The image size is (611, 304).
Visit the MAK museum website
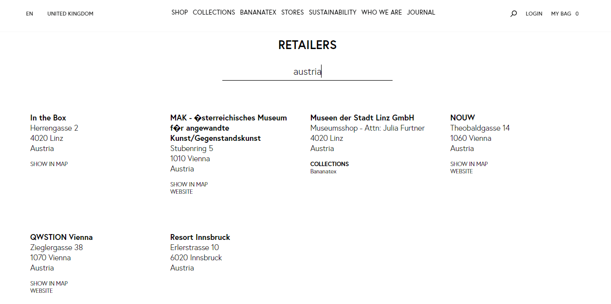pos(181,192)
